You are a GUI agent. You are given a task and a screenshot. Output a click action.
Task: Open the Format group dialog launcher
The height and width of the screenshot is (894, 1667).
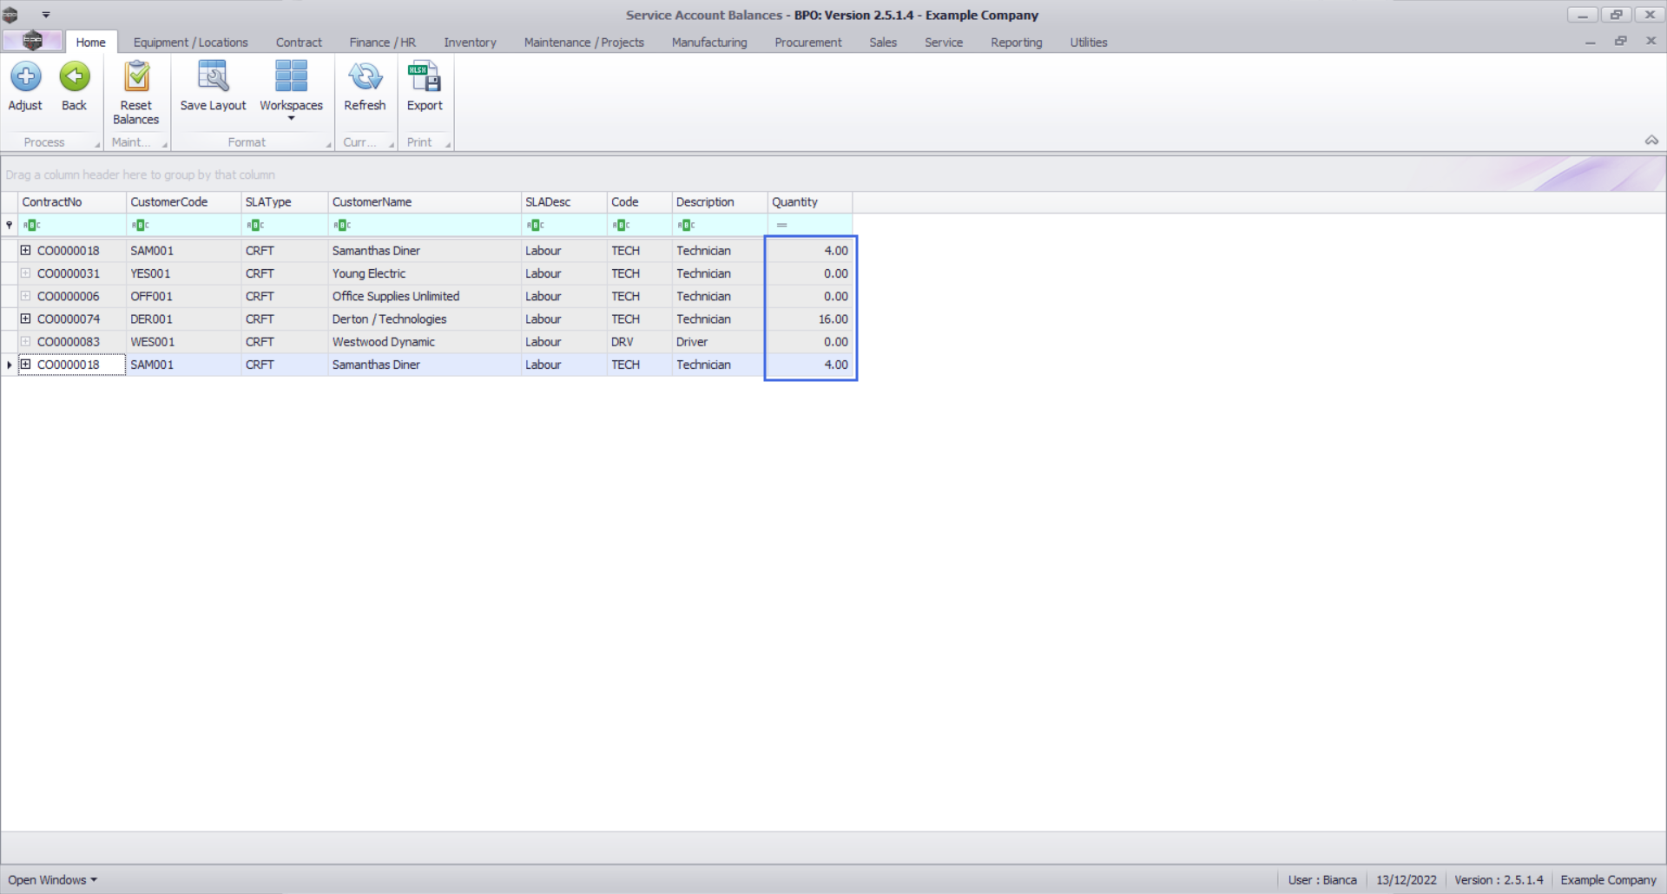(329, 145)
